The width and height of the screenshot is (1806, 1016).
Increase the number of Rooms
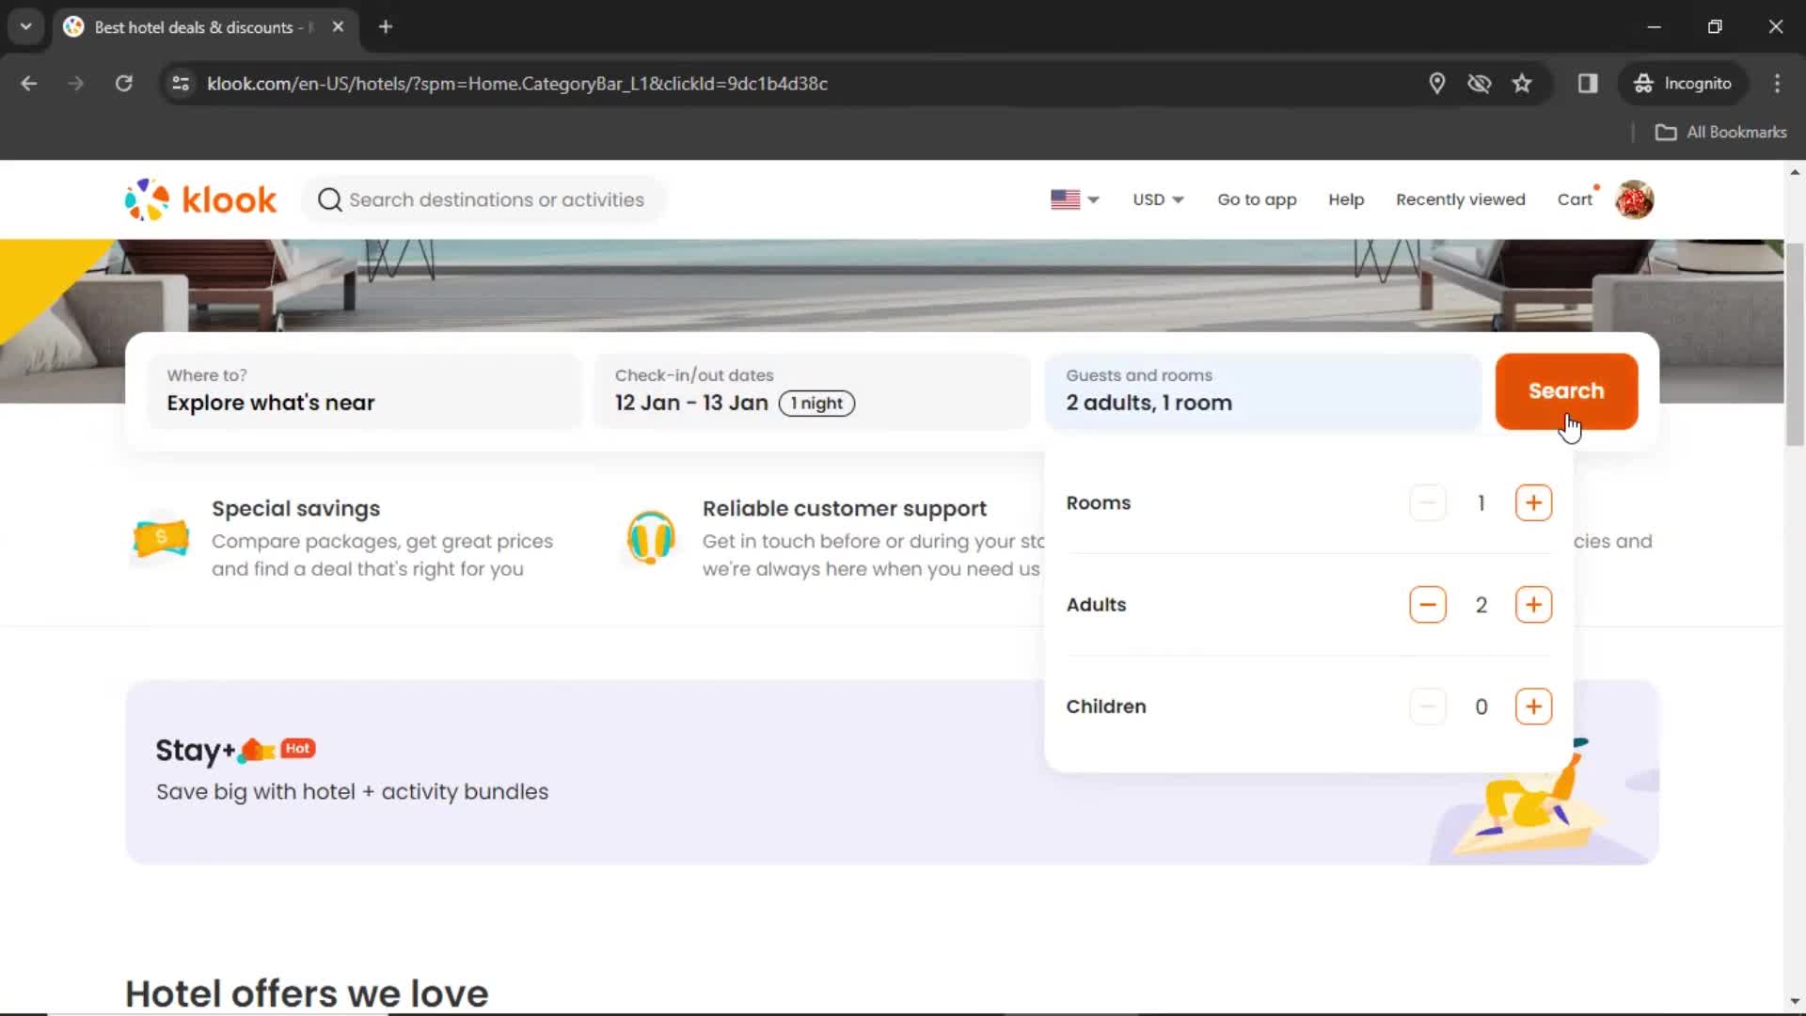[x=1533, y=502]
